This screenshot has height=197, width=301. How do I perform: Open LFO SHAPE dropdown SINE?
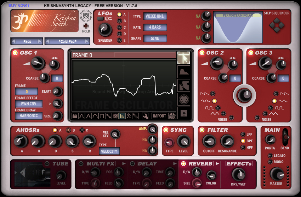[x=155, y=38]
